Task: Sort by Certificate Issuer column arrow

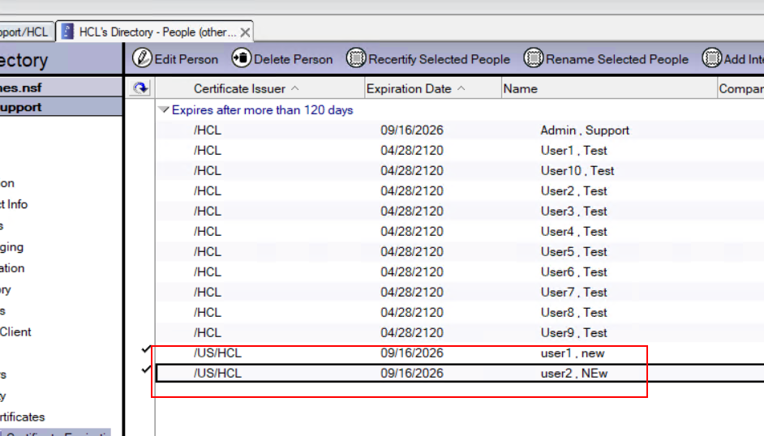Action: point(294,88)
